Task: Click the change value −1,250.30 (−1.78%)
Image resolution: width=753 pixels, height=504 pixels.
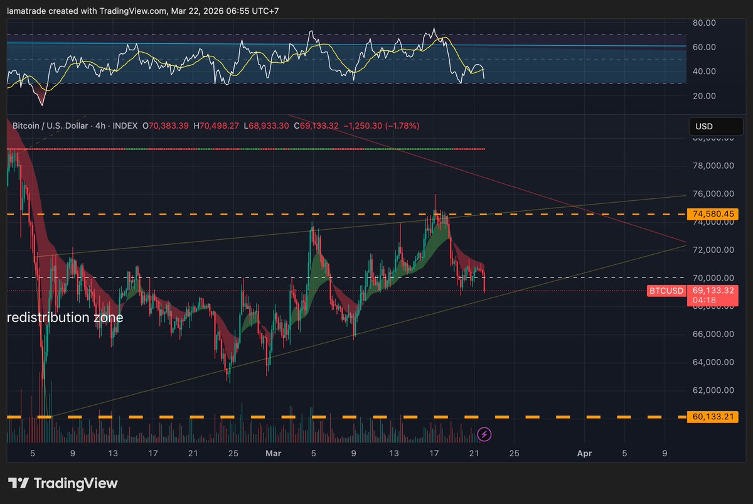Action: [x=381, y=126]
